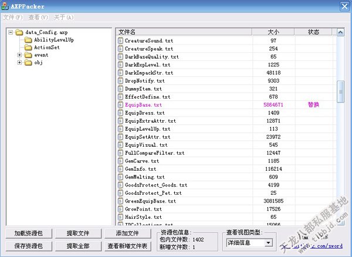The width and height of the screenshot is (352, 257).
Task: Expand the event folder node
Action: [19, 55]
